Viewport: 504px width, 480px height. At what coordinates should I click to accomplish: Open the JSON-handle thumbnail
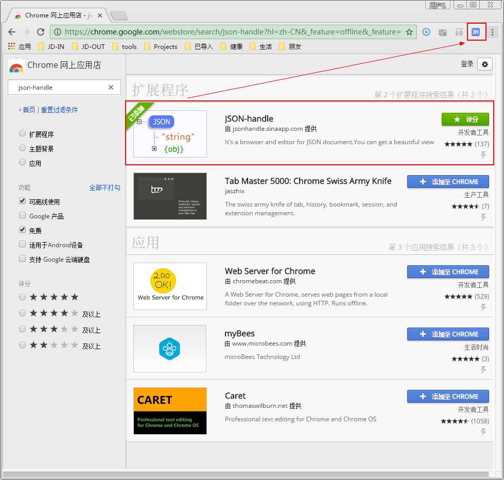coord(170,134)
